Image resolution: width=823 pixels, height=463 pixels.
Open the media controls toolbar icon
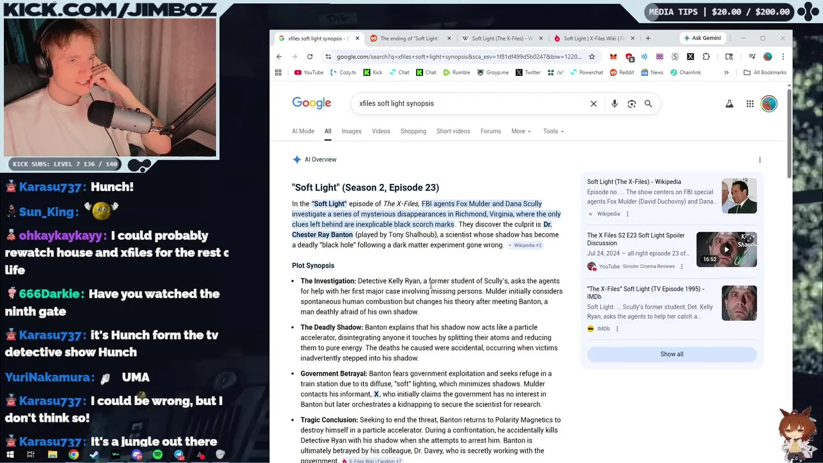752,57
